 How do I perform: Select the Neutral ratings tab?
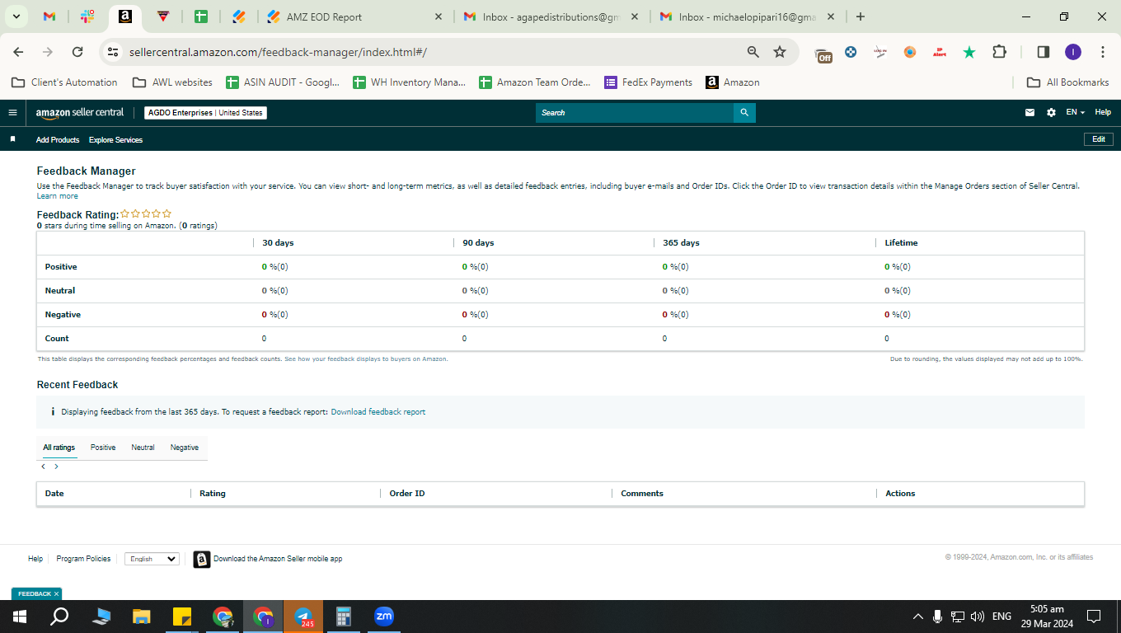pyautogui.click(x=143, y=448)
